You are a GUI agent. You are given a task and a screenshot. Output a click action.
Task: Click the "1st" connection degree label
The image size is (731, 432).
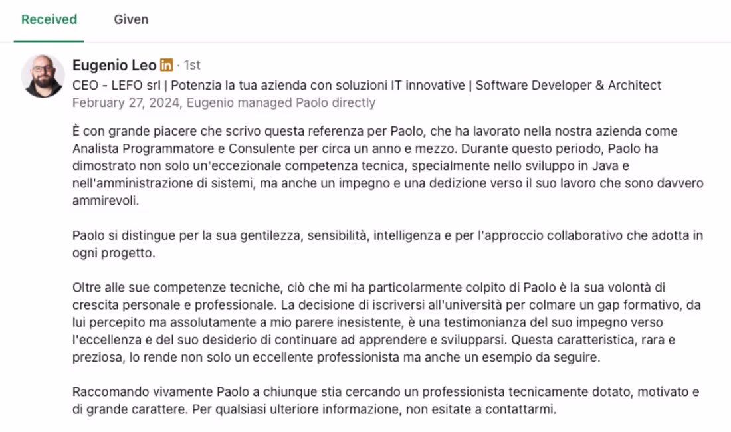(191, 65)
